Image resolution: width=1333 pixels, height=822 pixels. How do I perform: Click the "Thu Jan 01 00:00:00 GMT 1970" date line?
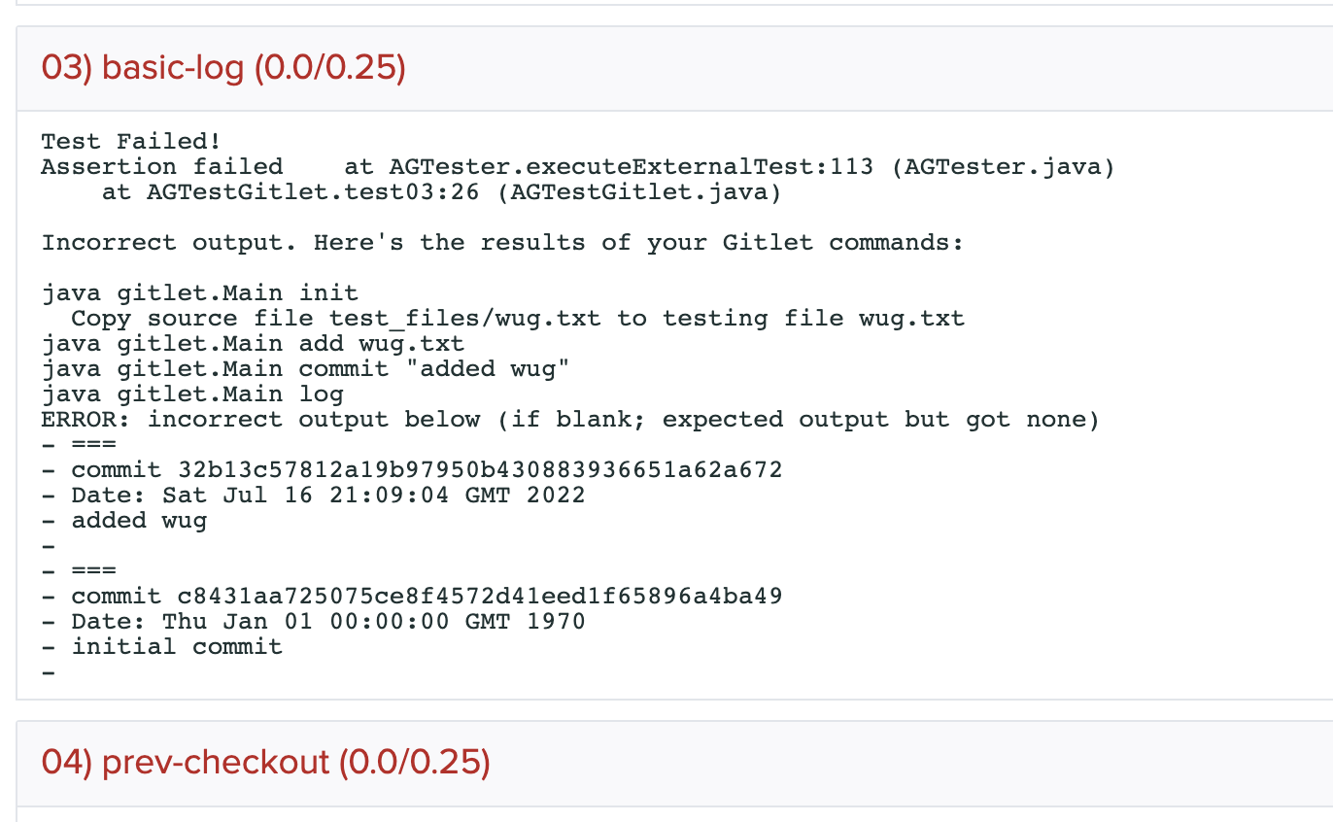tap(374, 621)
